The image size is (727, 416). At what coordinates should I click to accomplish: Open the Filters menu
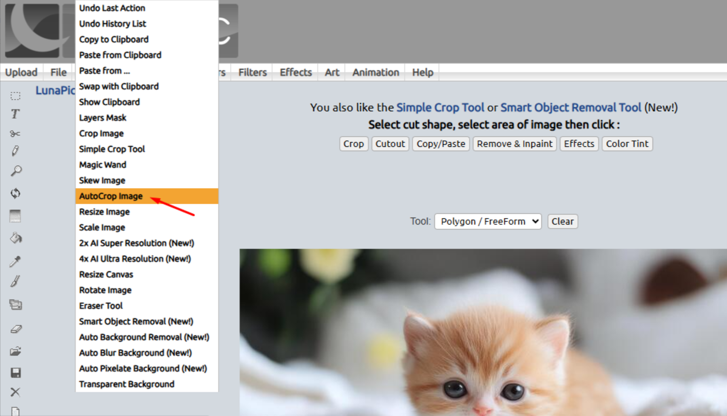click(x=252, y=72)
